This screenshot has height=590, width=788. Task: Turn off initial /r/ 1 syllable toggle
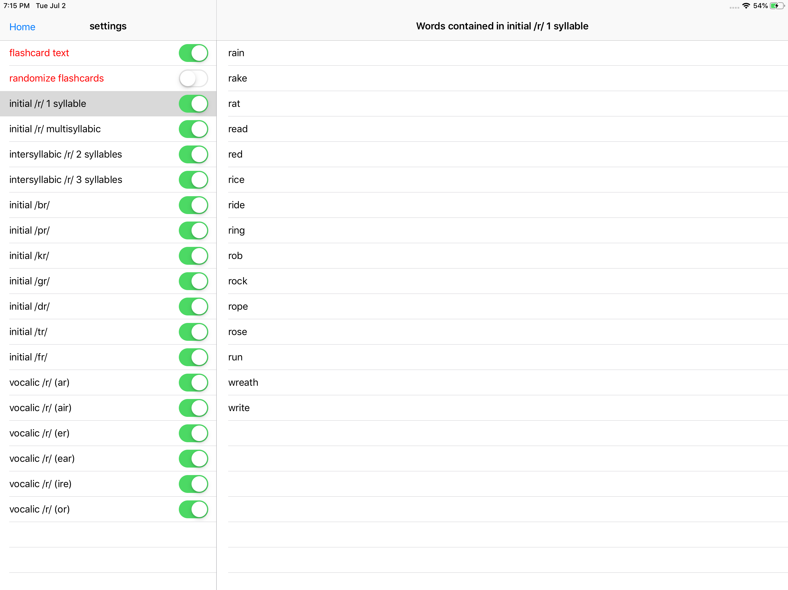point(193,104)
